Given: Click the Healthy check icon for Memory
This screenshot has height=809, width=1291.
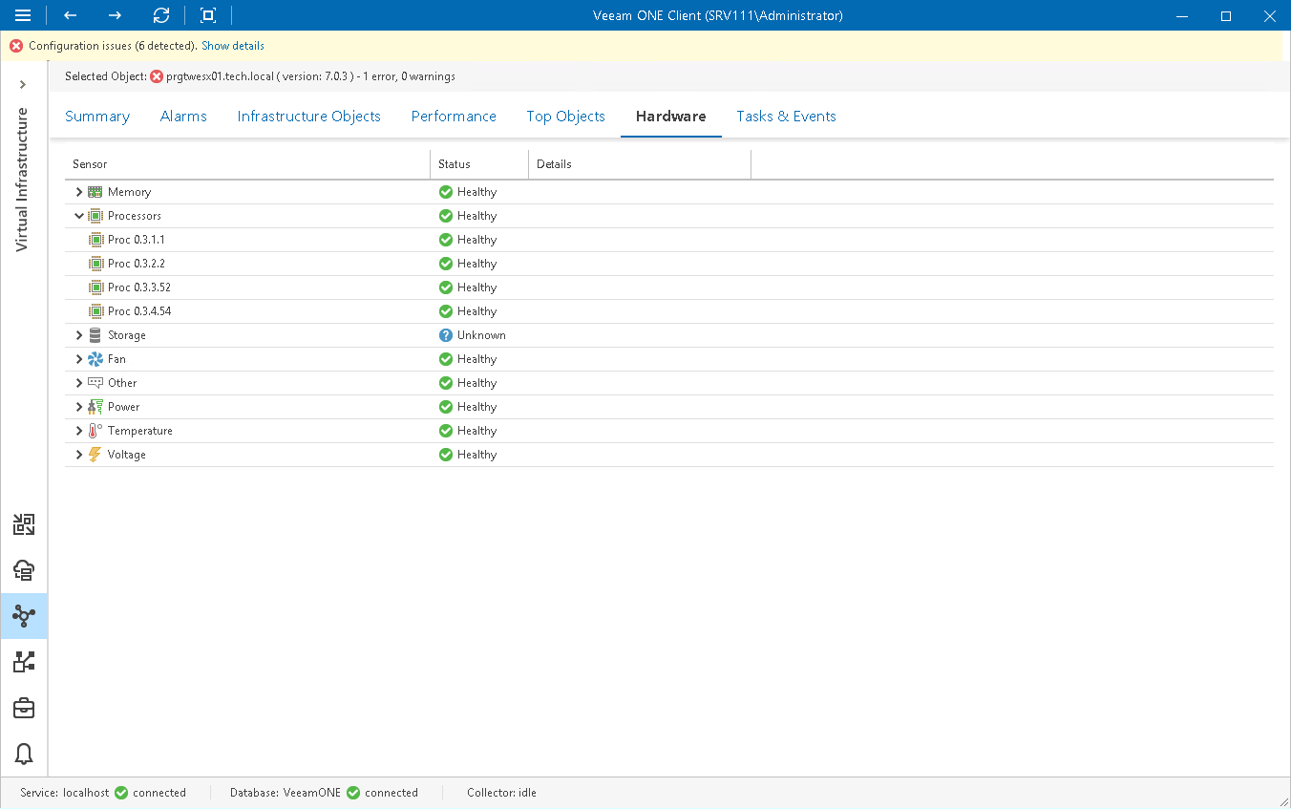Looking at the screenshot, I should click(x=446, y=192).
